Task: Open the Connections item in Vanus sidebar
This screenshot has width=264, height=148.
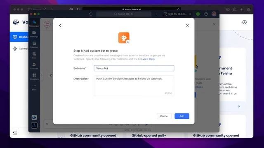Action: coord(21,49)
